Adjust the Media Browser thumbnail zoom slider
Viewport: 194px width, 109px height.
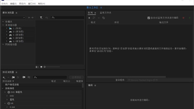[45, 67]
